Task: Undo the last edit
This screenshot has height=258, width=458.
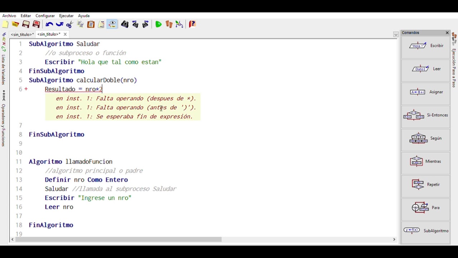Action: pyautogui.click(x=49, y=24)
